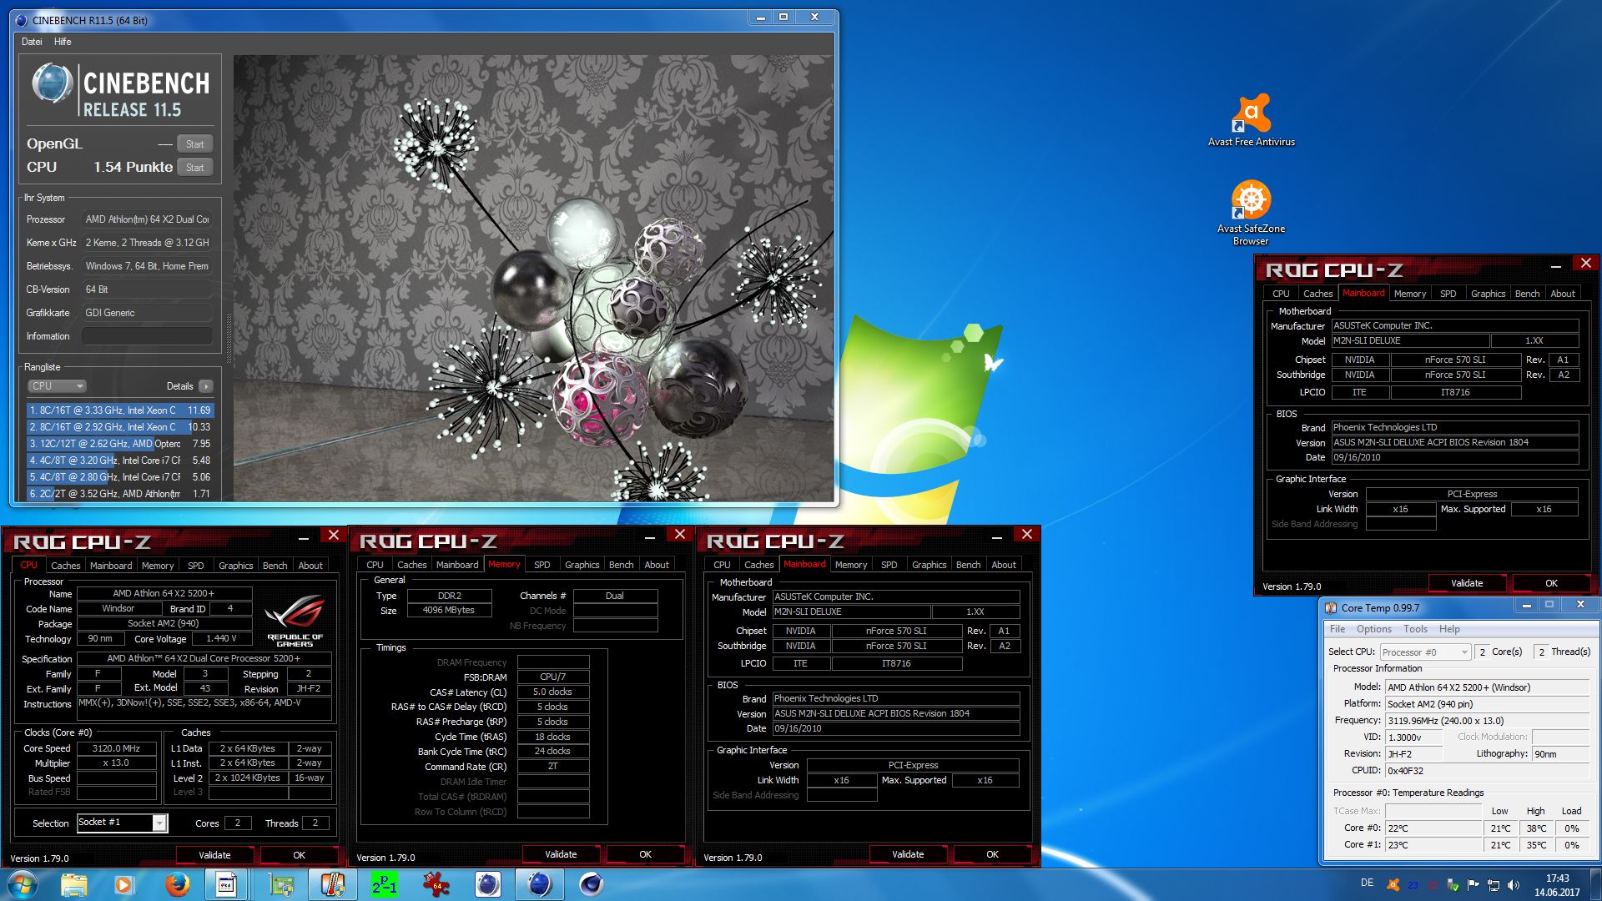Open the File menu in Core Temp
The height and width of the screenshot is (901, 1602).
[1338, 629]
